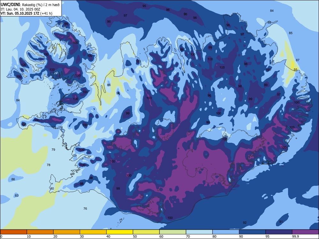Click the '94' value on the map
Image resolution: width=319 pixels, height=239 pixels.
coord(118,93)
